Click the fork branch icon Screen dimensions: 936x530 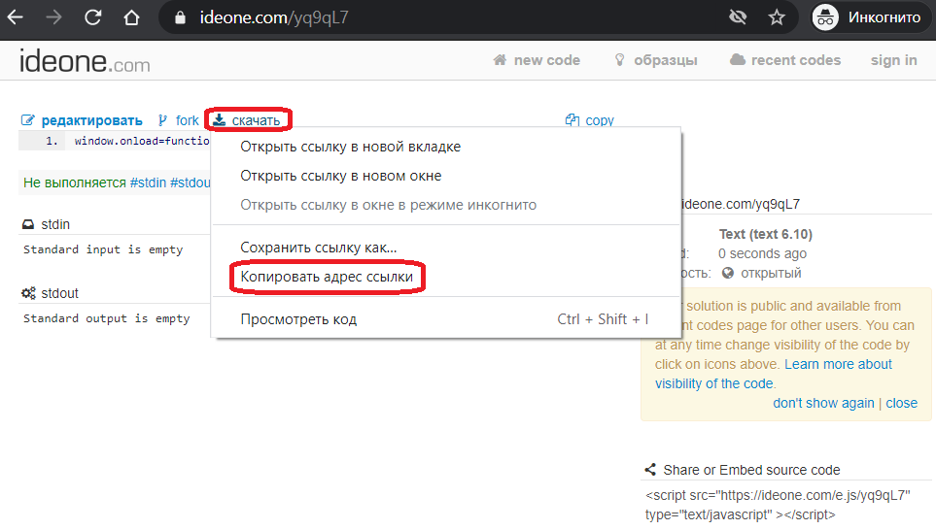click(x=162, y=120)
